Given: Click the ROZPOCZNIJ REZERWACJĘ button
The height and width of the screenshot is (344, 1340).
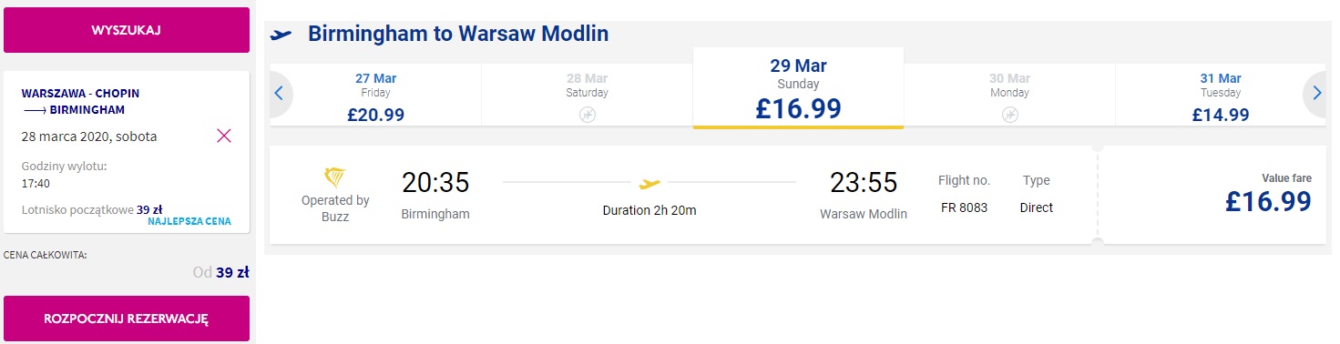Looking at the screenshot, I should coord(127,319).
